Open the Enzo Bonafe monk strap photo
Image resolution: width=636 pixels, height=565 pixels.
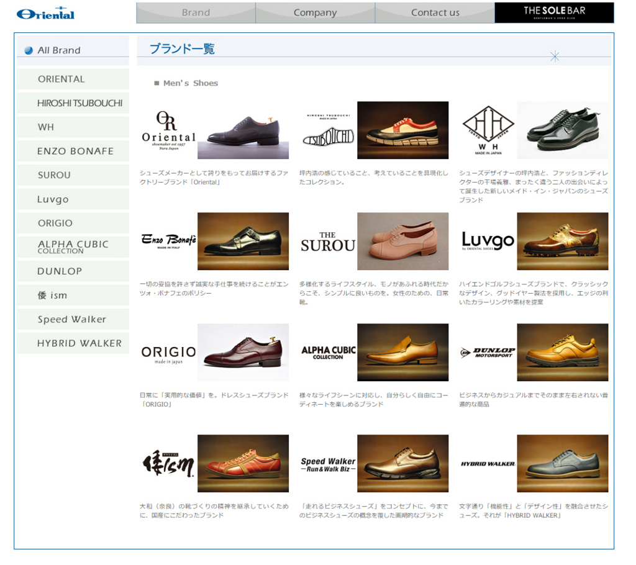pyautogui.click(x=243, y=242)
